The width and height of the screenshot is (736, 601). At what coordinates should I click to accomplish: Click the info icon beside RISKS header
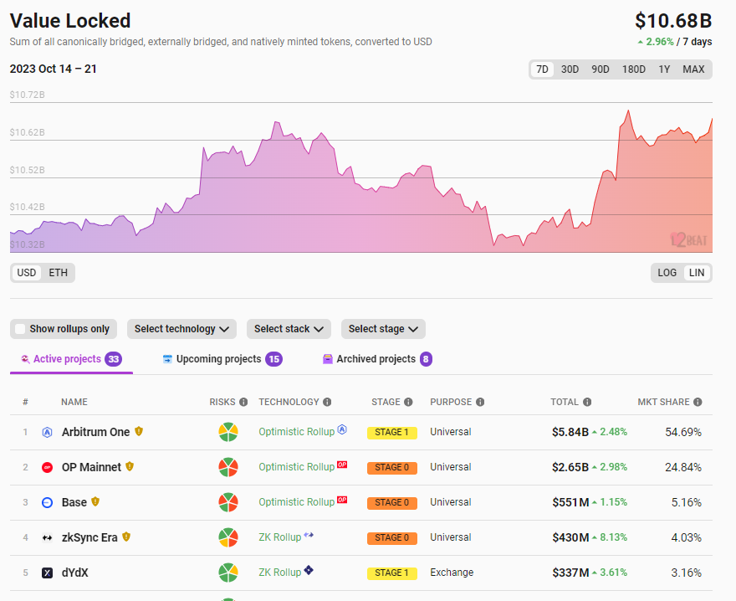[243, 403]
